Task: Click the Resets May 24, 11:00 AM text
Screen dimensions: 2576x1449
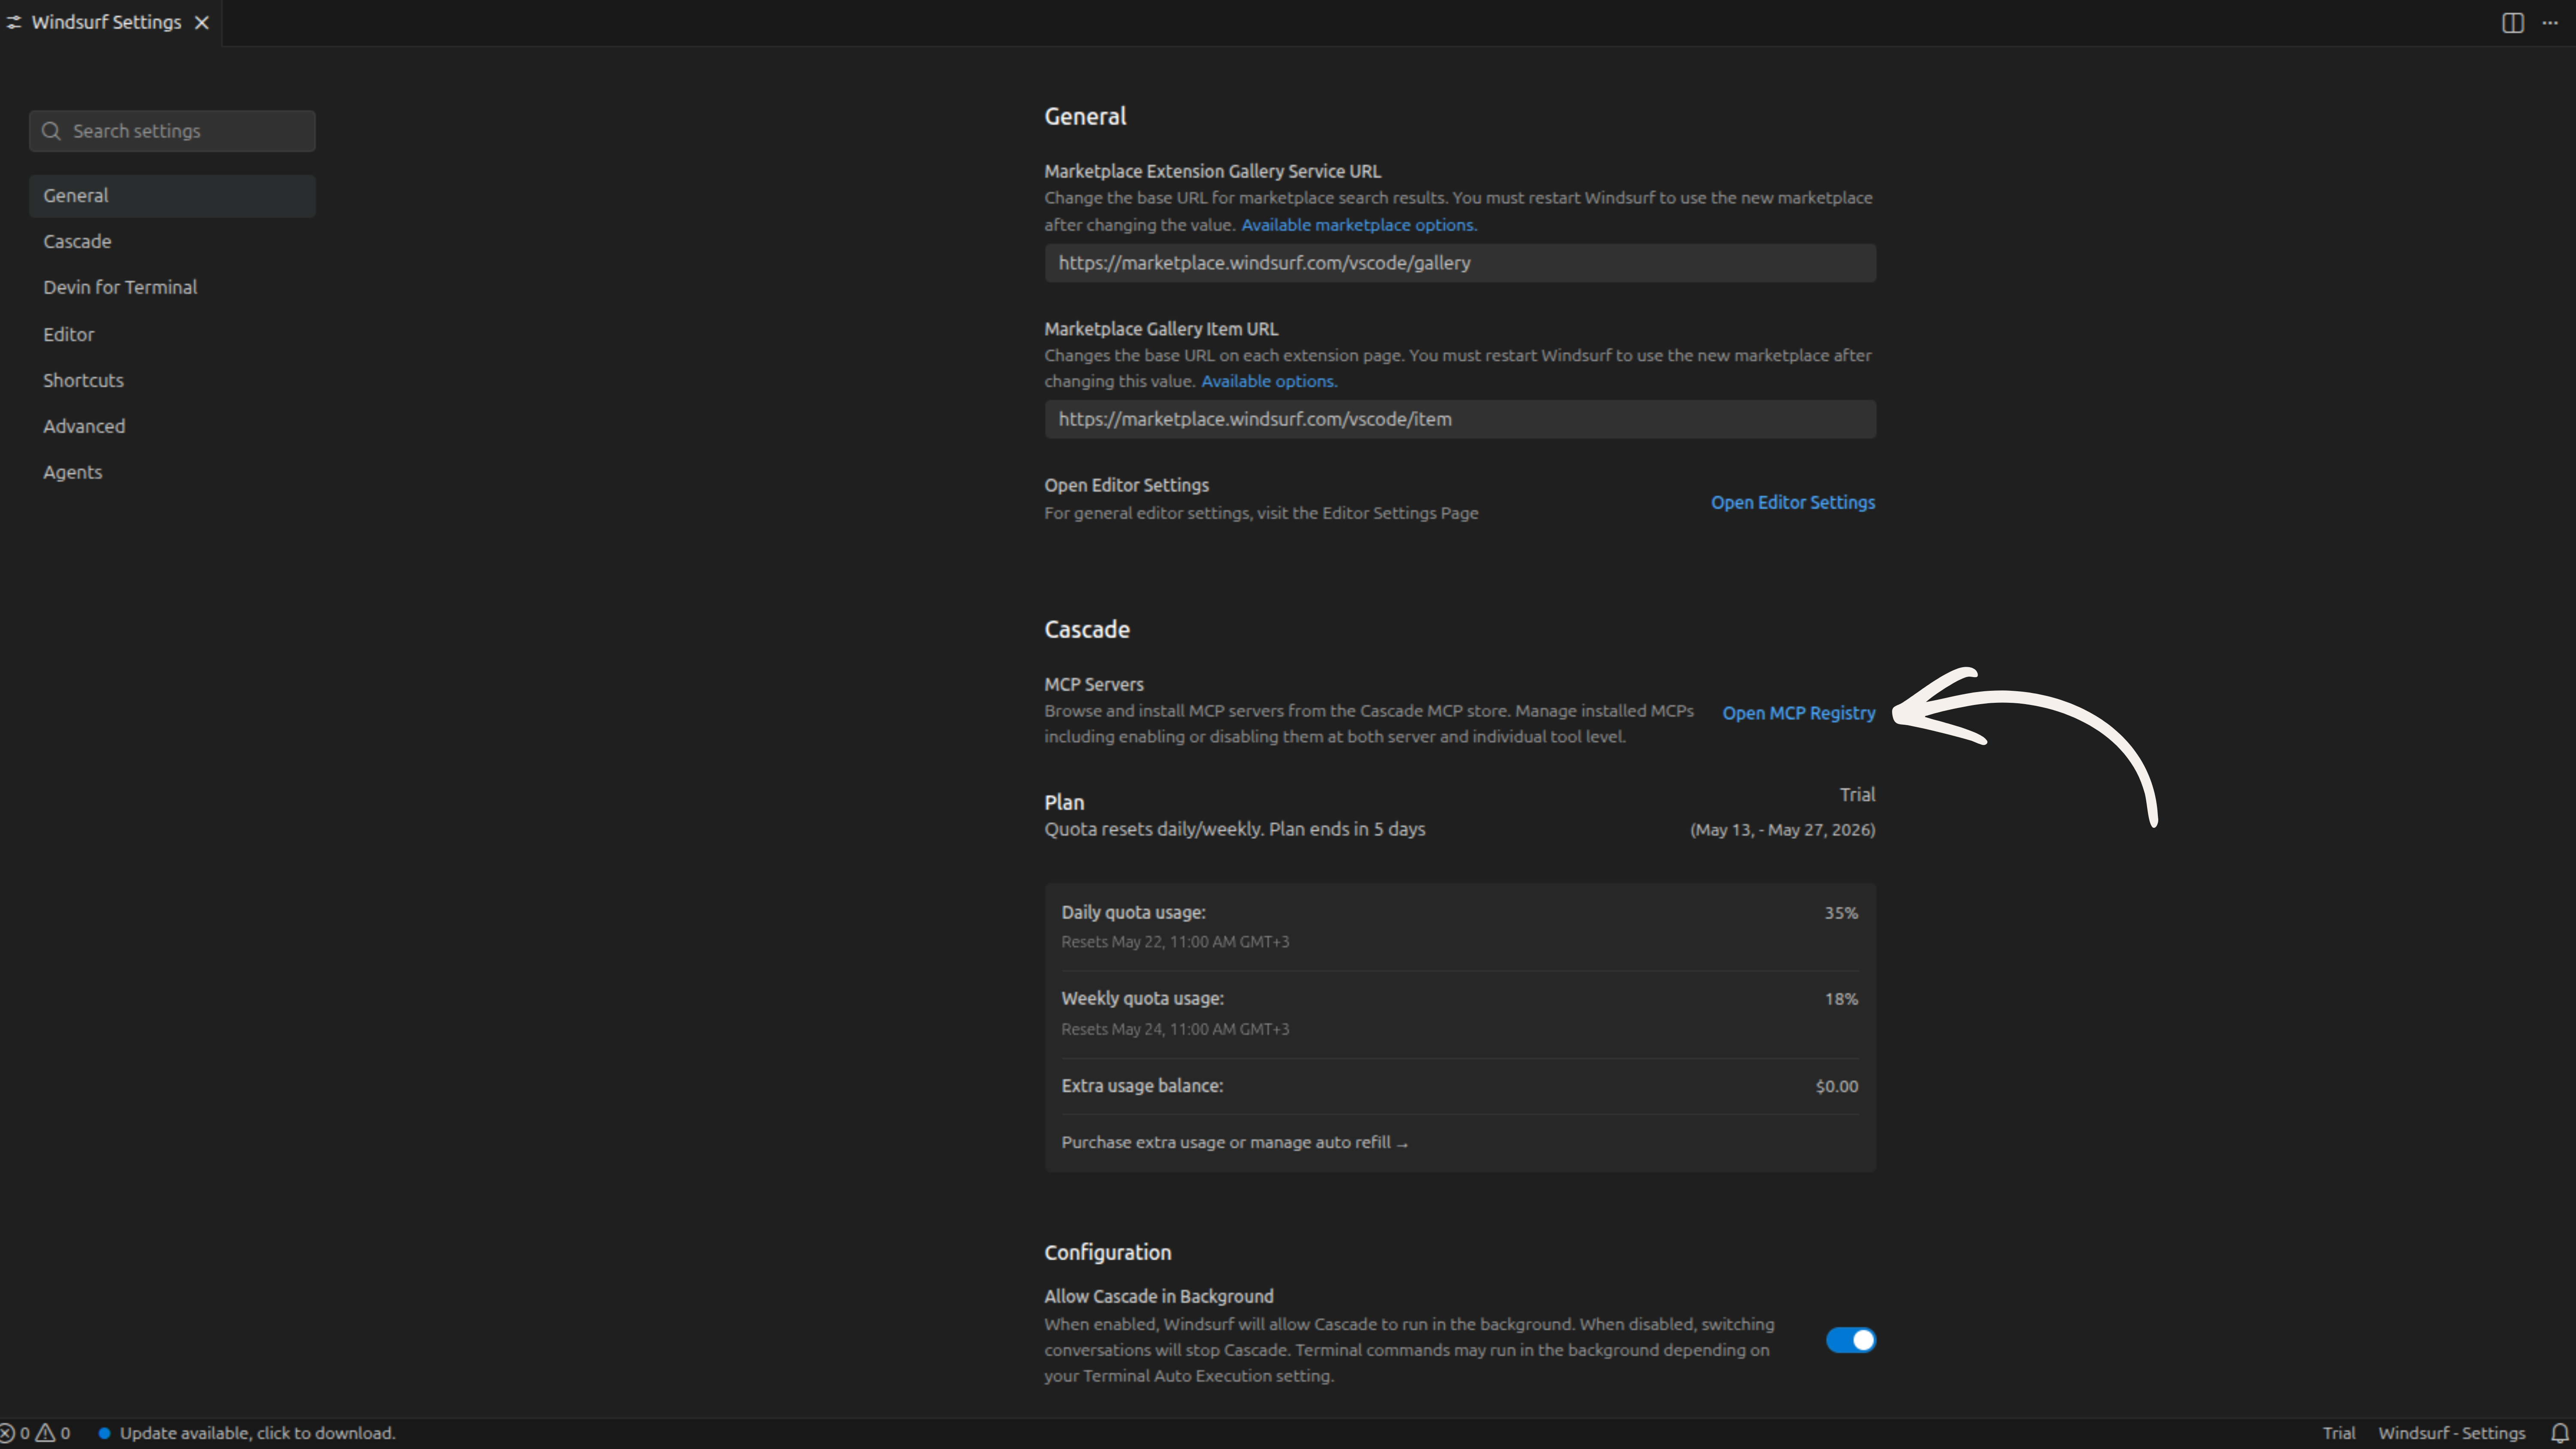Action: click(x=1175, y=1029)
